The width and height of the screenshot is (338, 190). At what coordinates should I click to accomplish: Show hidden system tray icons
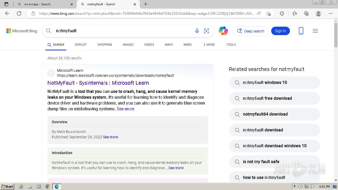294,187
